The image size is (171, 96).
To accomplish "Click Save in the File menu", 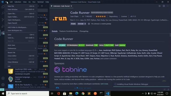I will tap(21, 35).
